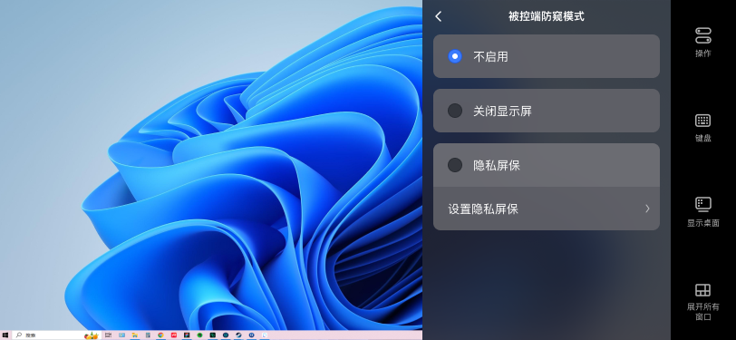
Task: Open the Steam taskbar icon
Action: click(238, 335)
